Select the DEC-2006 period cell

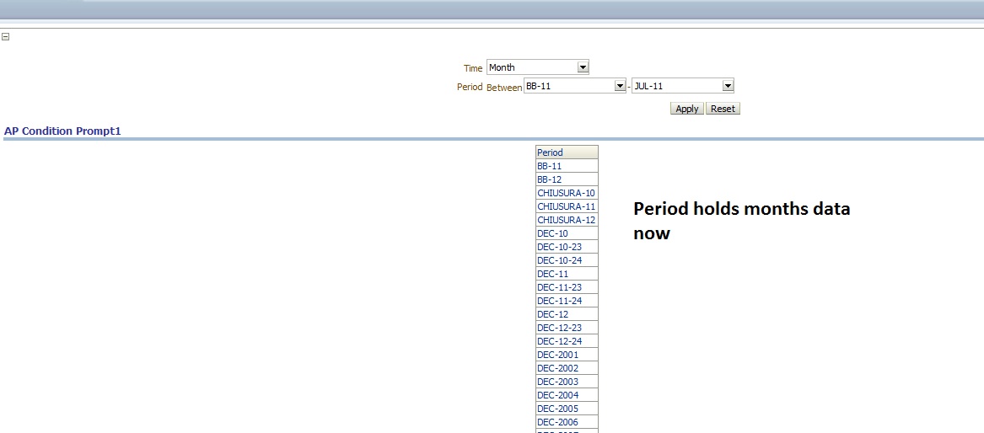[567, 422]
